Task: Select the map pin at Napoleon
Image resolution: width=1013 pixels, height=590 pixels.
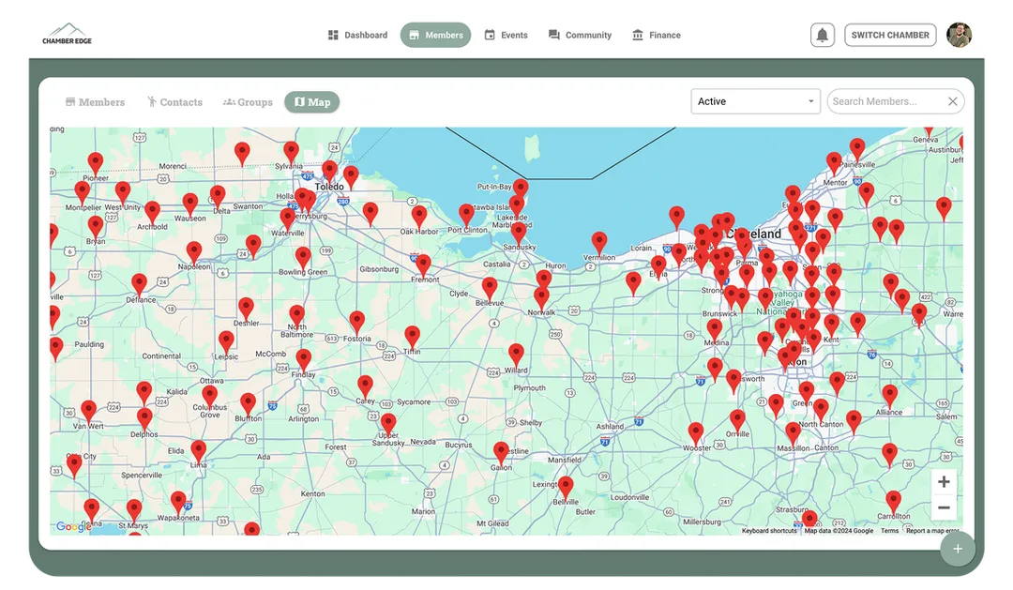Action: [x=194, y=252]
